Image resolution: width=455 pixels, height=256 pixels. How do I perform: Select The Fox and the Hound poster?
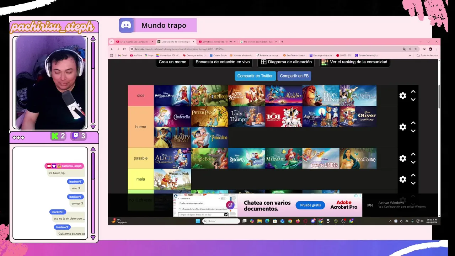click(x=247, y=96)
